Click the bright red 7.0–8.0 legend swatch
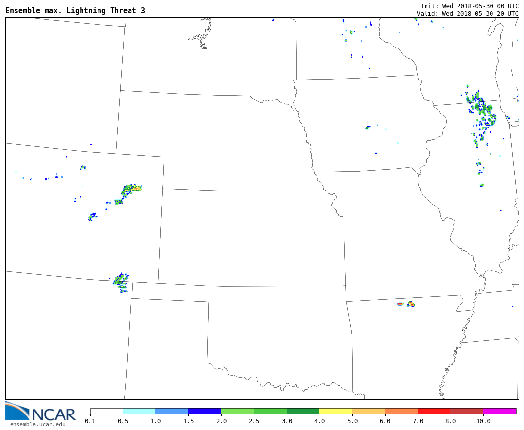This screenshot has height=430, width=524. pyautogui.click(x=434, y=411)
